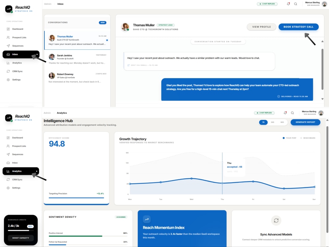Screen dimensions: 329x247
Task: Open notifications bell in the Inbox view header
Action: [288, 4]
